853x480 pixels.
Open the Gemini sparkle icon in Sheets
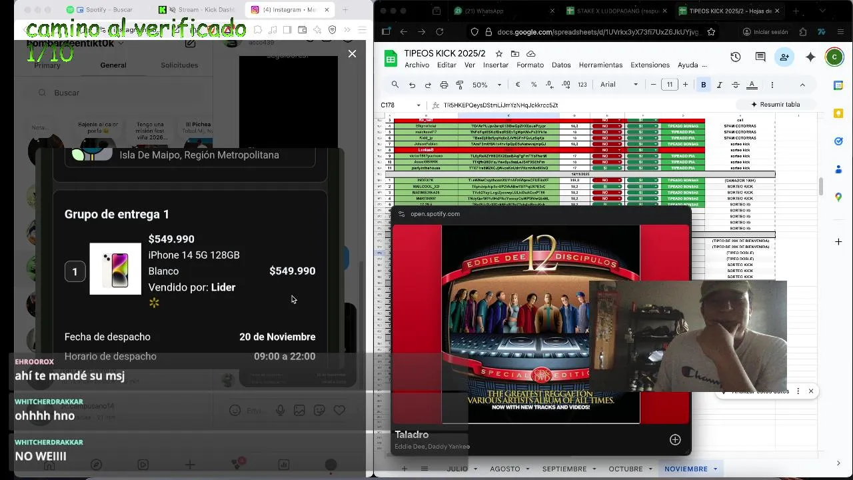point(810,57)
